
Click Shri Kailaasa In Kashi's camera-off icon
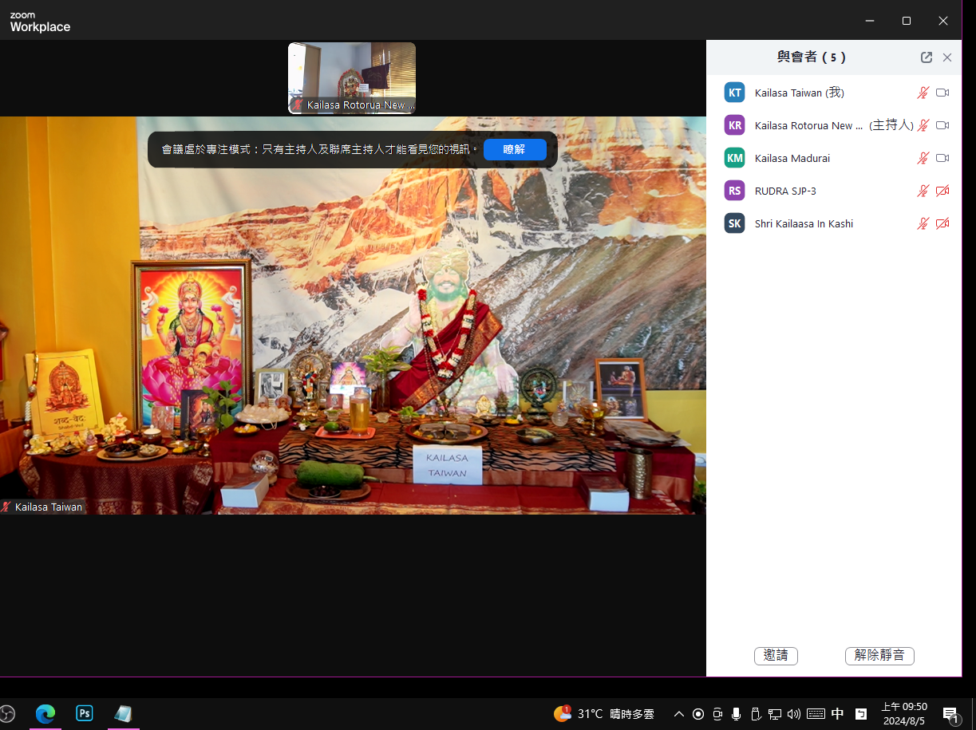942,223
